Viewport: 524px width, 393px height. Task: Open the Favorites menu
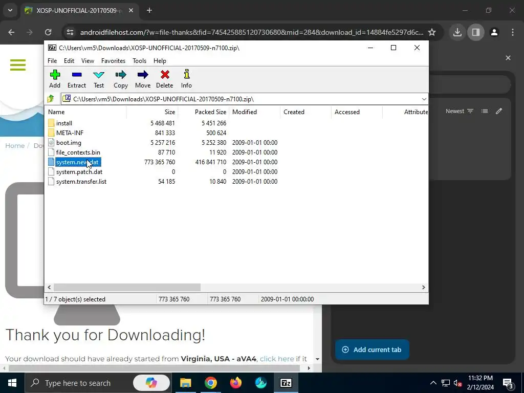pos(113,61)
